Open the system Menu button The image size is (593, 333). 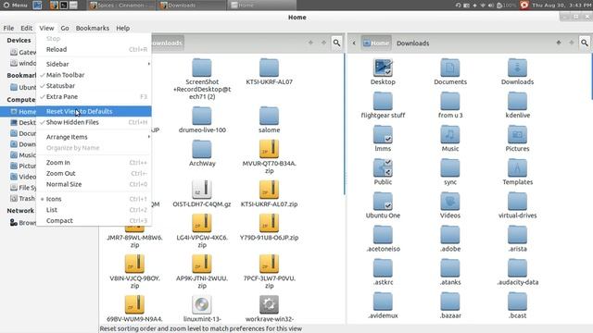tap(15, 6)
